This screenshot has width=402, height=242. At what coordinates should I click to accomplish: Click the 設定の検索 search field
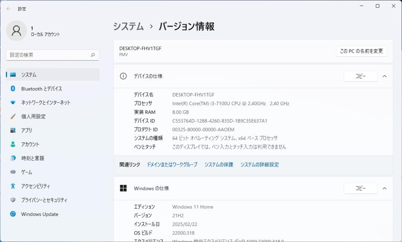point(52,55)
